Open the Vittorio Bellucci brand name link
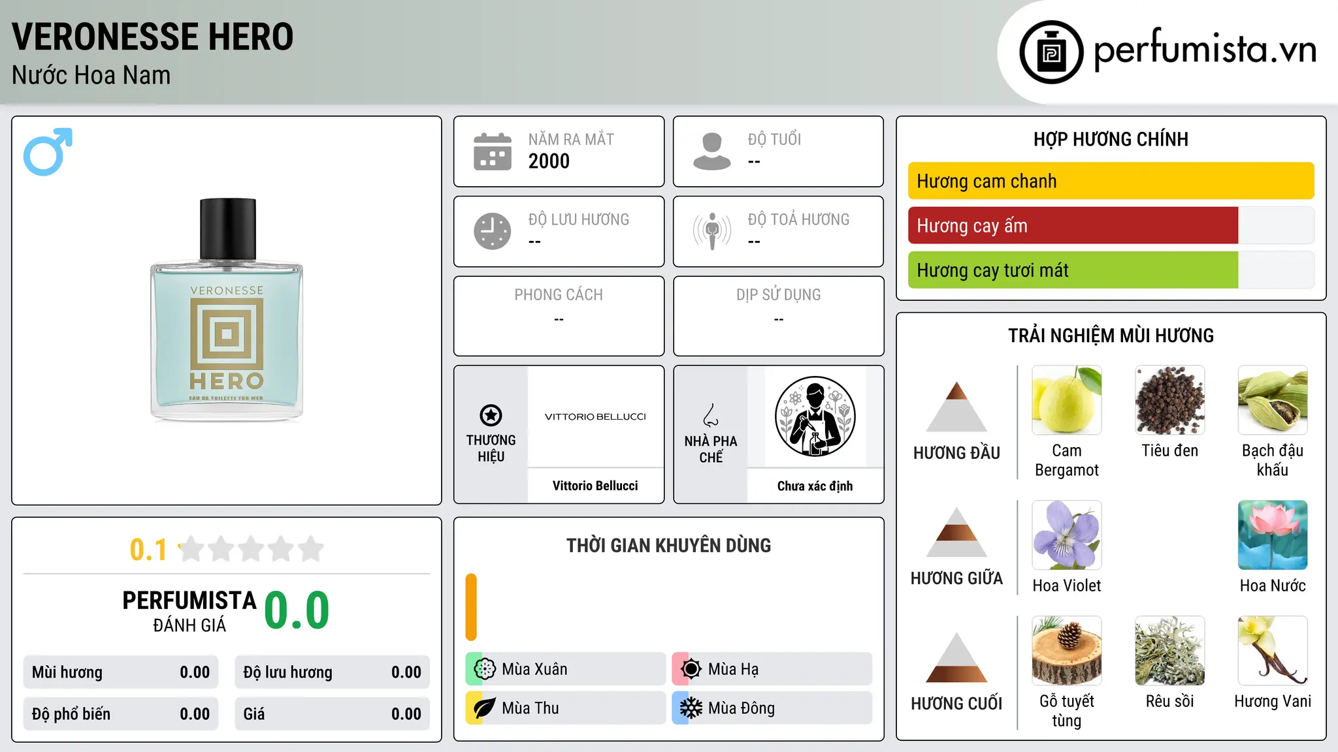Image resolution: width=1338 pixels, height=752 pixels. point(595,486)
